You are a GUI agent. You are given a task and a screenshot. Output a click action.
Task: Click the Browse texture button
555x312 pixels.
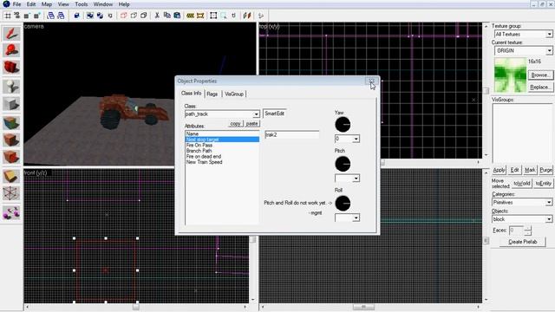[x=539, y=75]
